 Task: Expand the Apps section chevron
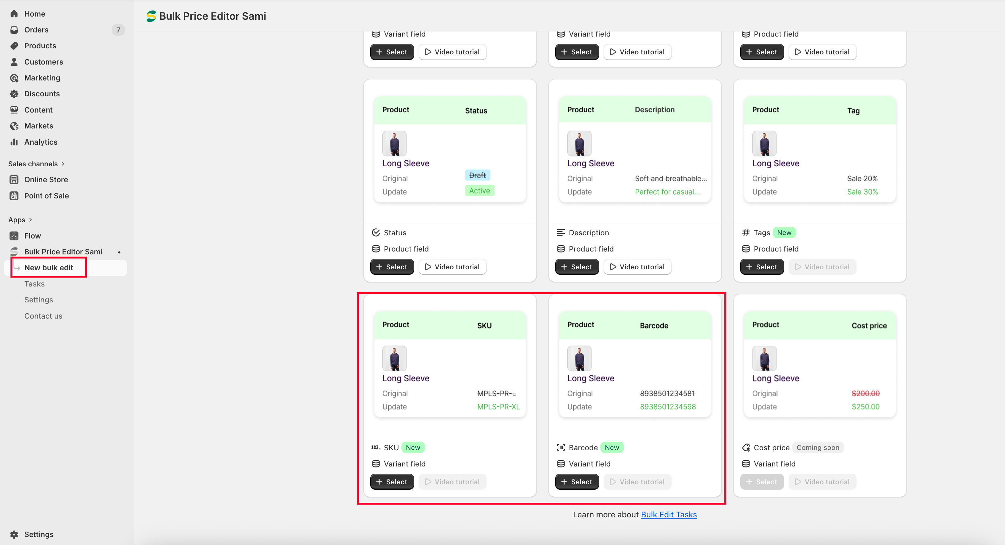(x=31, y=219)
